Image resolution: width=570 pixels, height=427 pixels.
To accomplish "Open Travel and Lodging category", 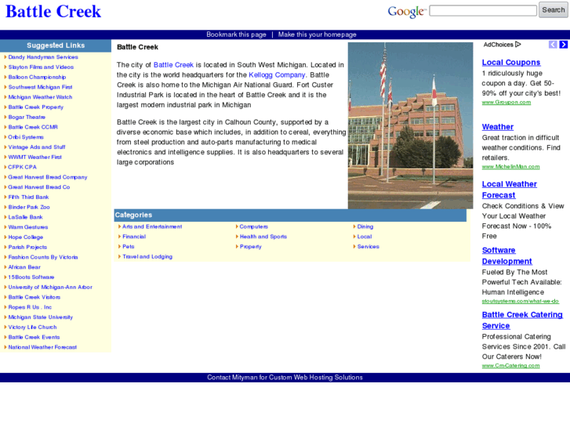I will (x=147, y=256).
